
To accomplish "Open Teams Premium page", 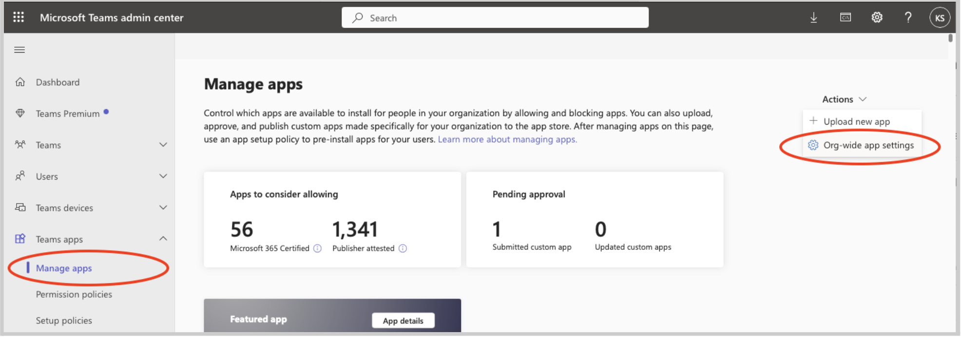I will [x=68, y=113].
